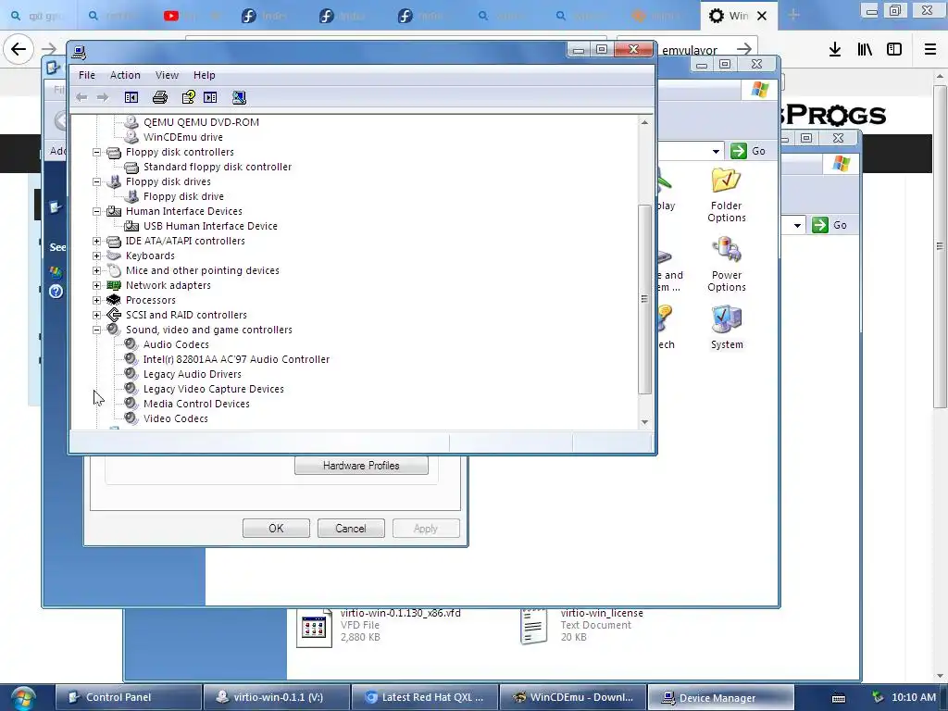Collapse the Floppy disk drives node
Screen dimensions: 948x711
tap(96, 182)
